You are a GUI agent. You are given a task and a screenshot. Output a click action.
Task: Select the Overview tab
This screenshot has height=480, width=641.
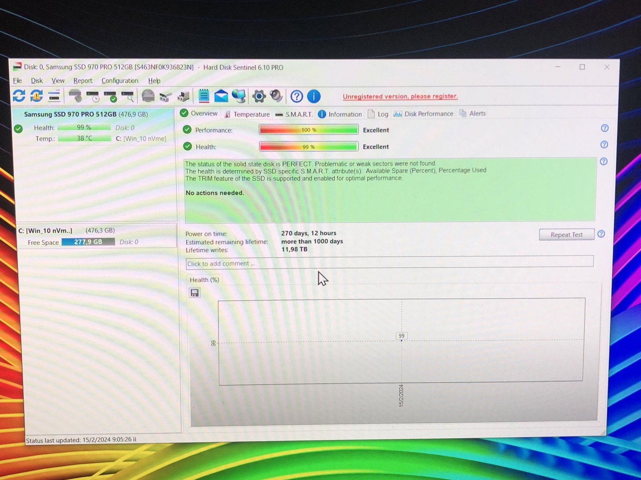pyautogui.click(x=199, y=113)
